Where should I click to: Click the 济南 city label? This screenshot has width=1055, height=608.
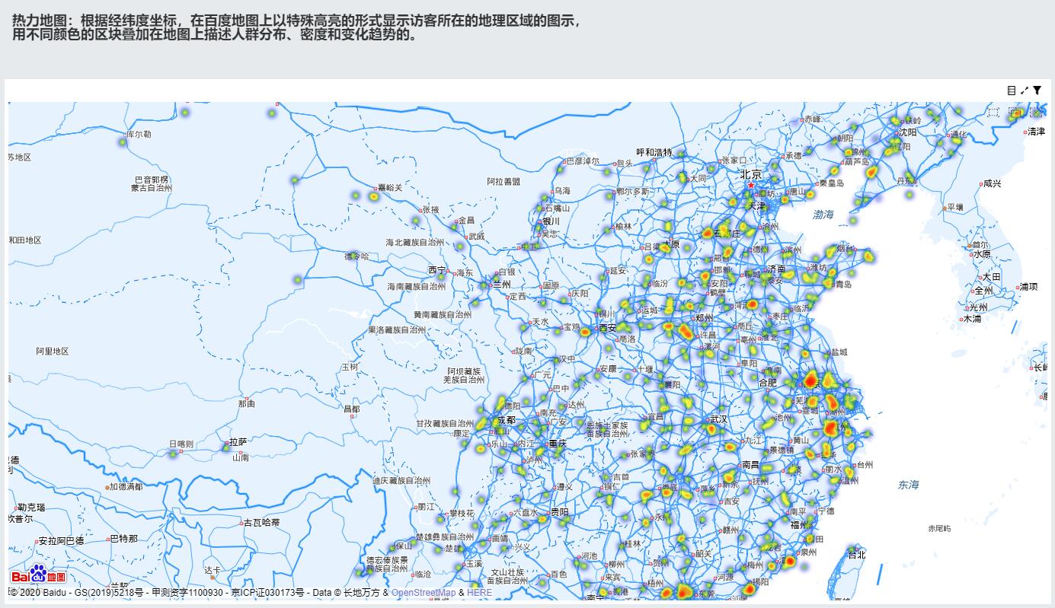776,269
